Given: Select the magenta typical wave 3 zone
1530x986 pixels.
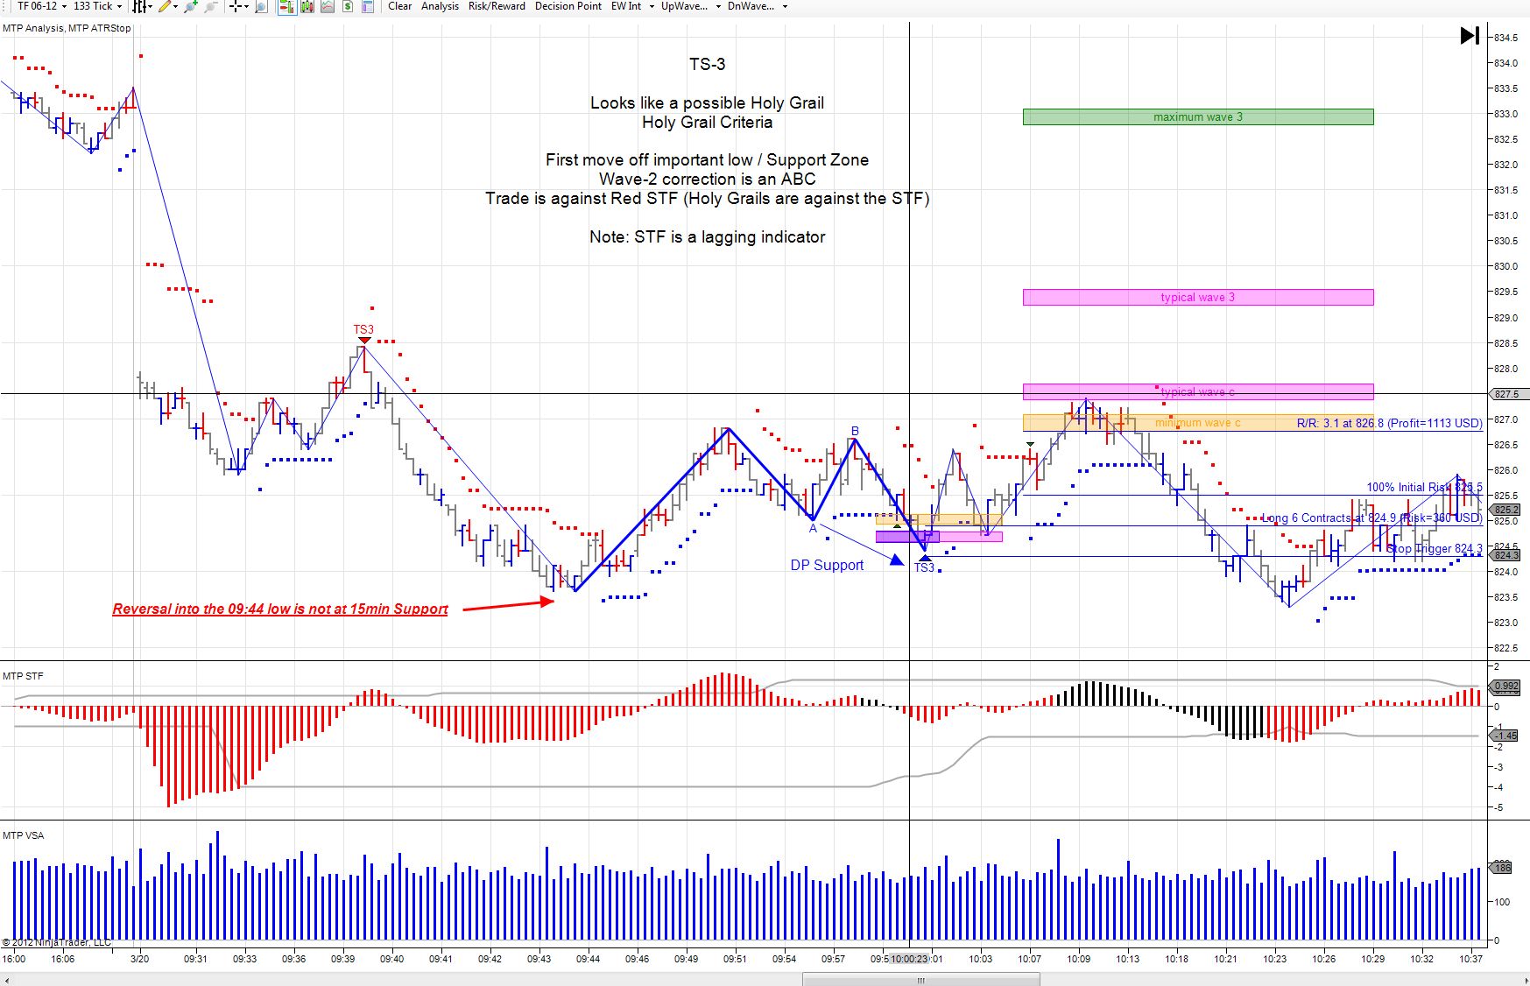Looking at the screenshot, I should [1198, 298].
